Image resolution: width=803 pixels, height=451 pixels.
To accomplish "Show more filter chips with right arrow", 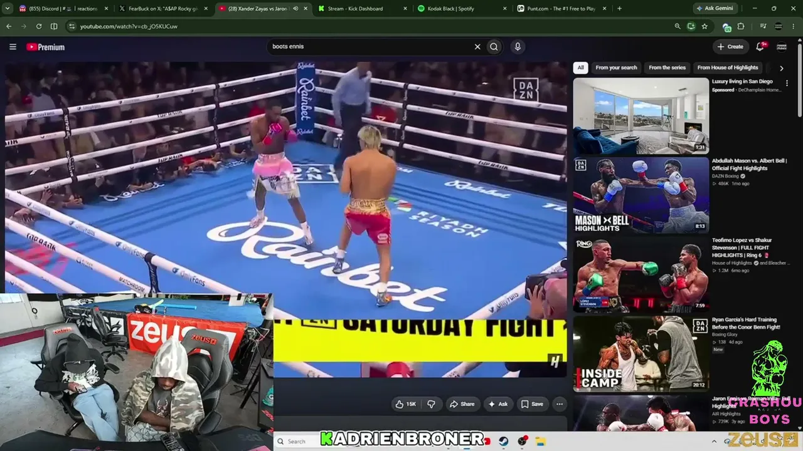I will [x=781, y=68].
